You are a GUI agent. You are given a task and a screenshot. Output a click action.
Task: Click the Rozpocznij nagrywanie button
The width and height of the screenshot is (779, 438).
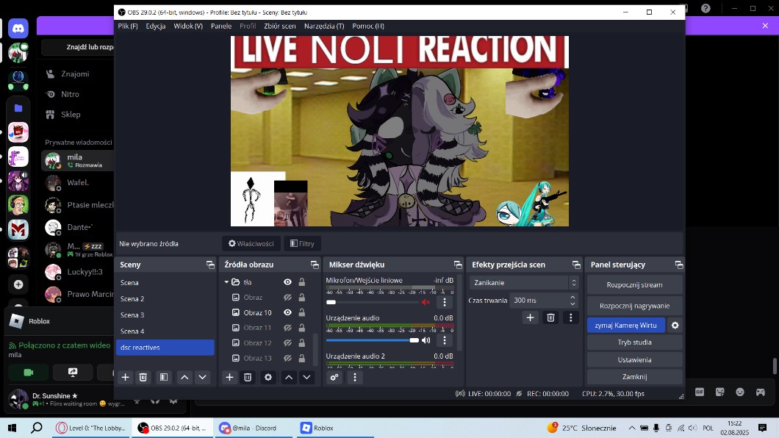(x=634, y=306)
